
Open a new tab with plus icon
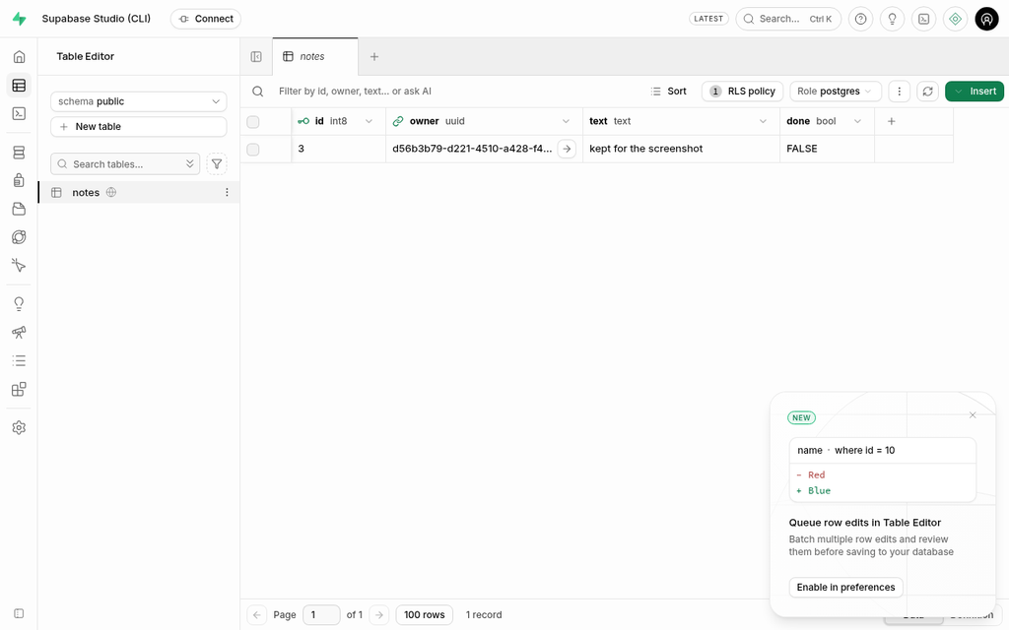[373, 56]
